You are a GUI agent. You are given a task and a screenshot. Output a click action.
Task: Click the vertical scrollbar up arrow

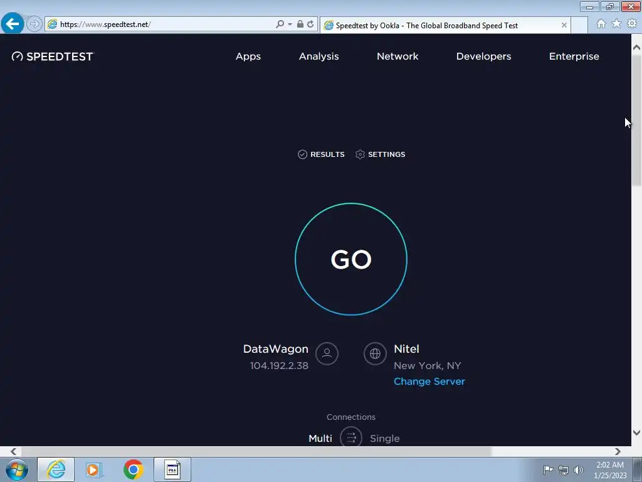(636, 48)
